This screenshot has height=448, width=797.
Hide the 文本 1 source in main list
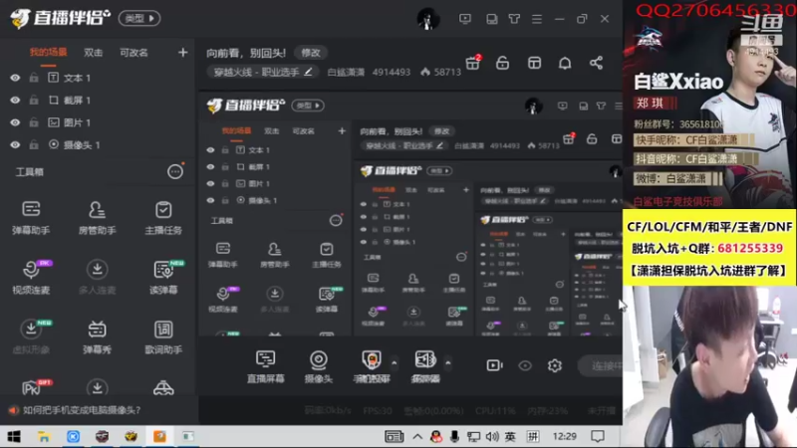pos(15,78)
